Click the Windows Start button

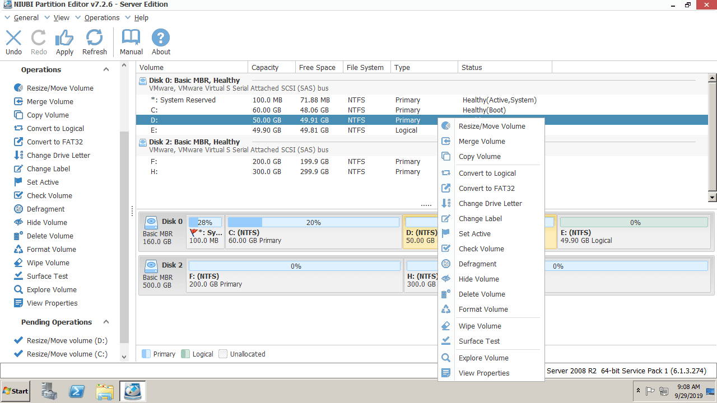pyautogui.click(x=16, y=391)
